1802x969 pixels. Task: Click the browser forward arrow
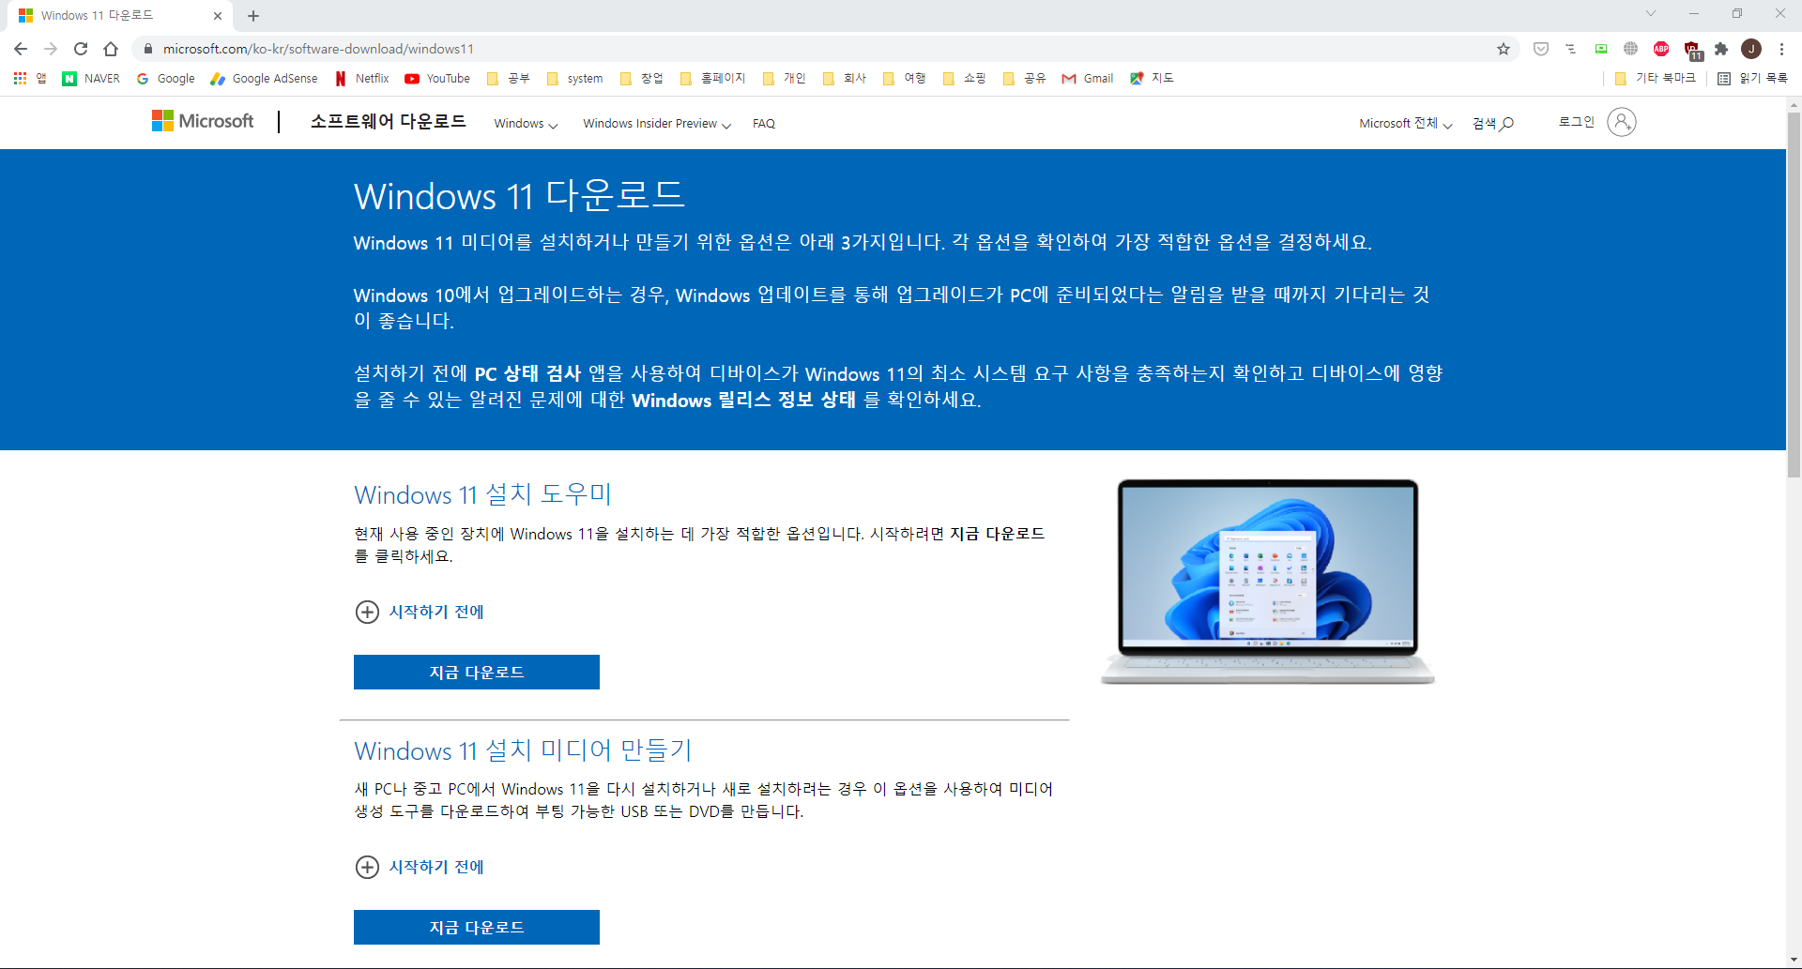pos(51,49)
